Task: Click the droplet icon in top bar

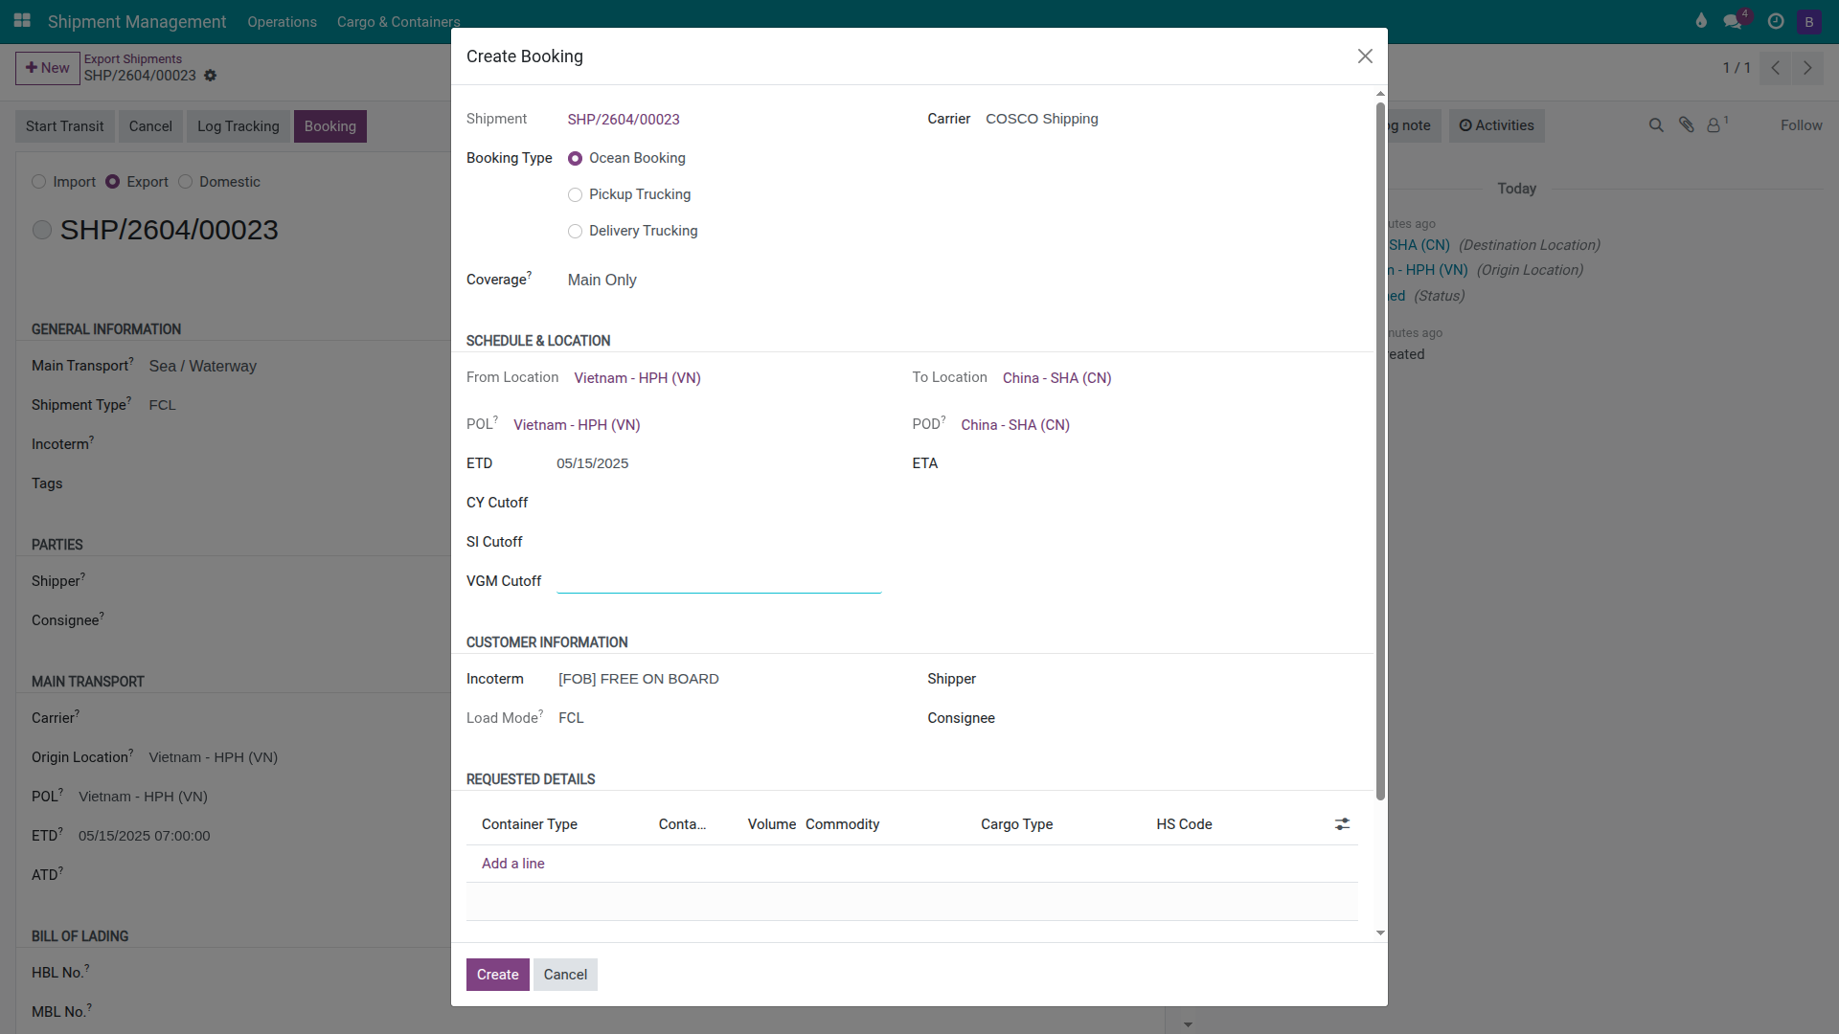Action: click(1701, 21)
